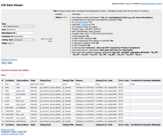Viewport: 163px width, 136px height.
Task: Sort by top Subcondition column header
Action: pyautogui.click(x=22, y=81)
